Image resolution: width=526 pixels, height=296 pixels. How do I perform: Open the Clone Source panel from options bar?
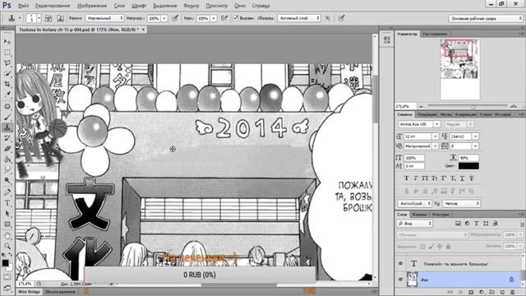pos(60,18)
